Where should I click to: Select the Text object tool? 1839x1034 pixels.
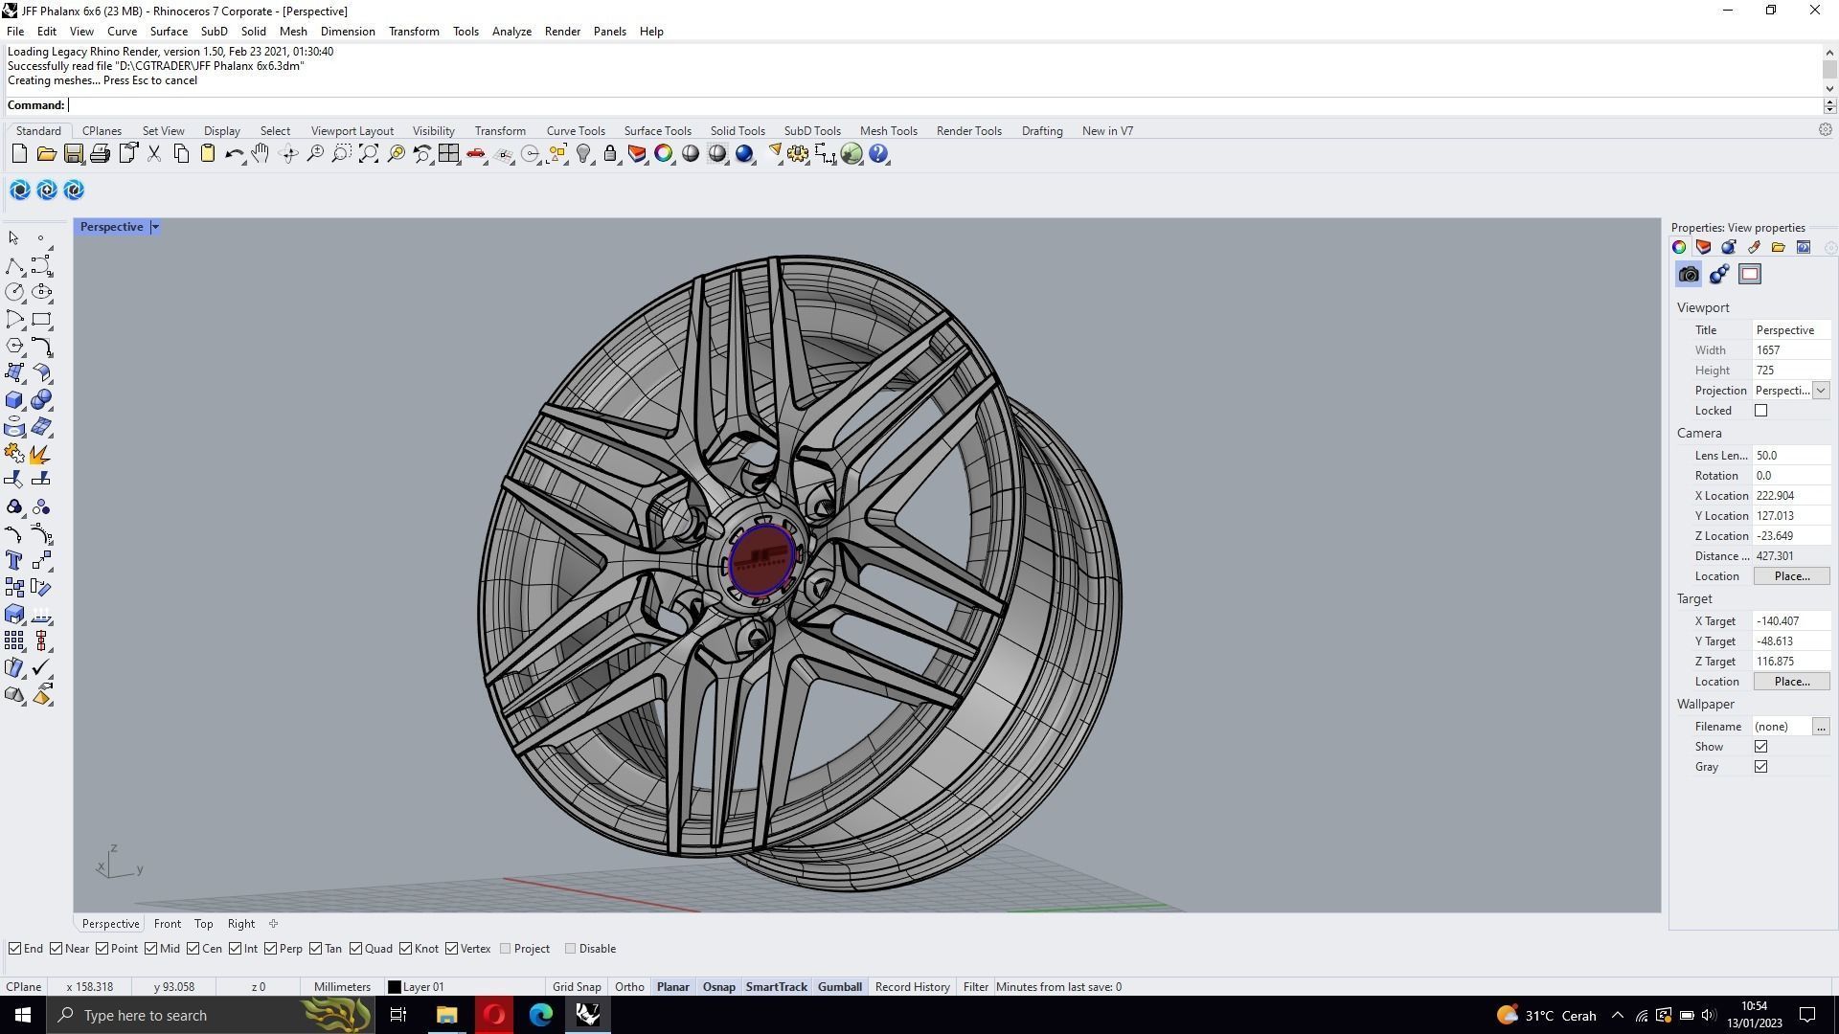[x=14, y=560]
